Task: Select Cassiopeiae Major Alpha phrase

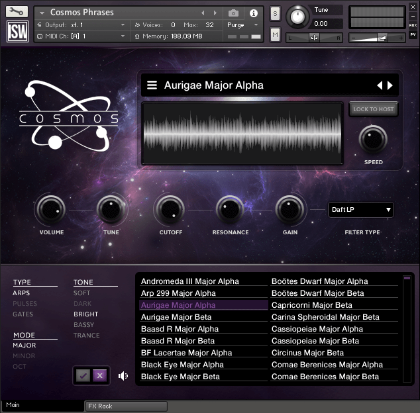Action: (335, 329)
